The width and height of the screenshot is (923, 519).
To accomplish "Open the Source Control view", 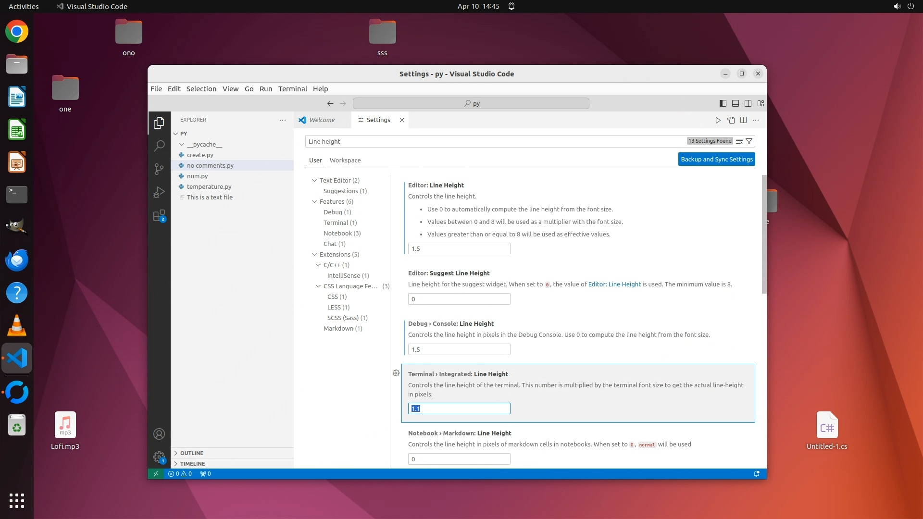I will 159,169.
